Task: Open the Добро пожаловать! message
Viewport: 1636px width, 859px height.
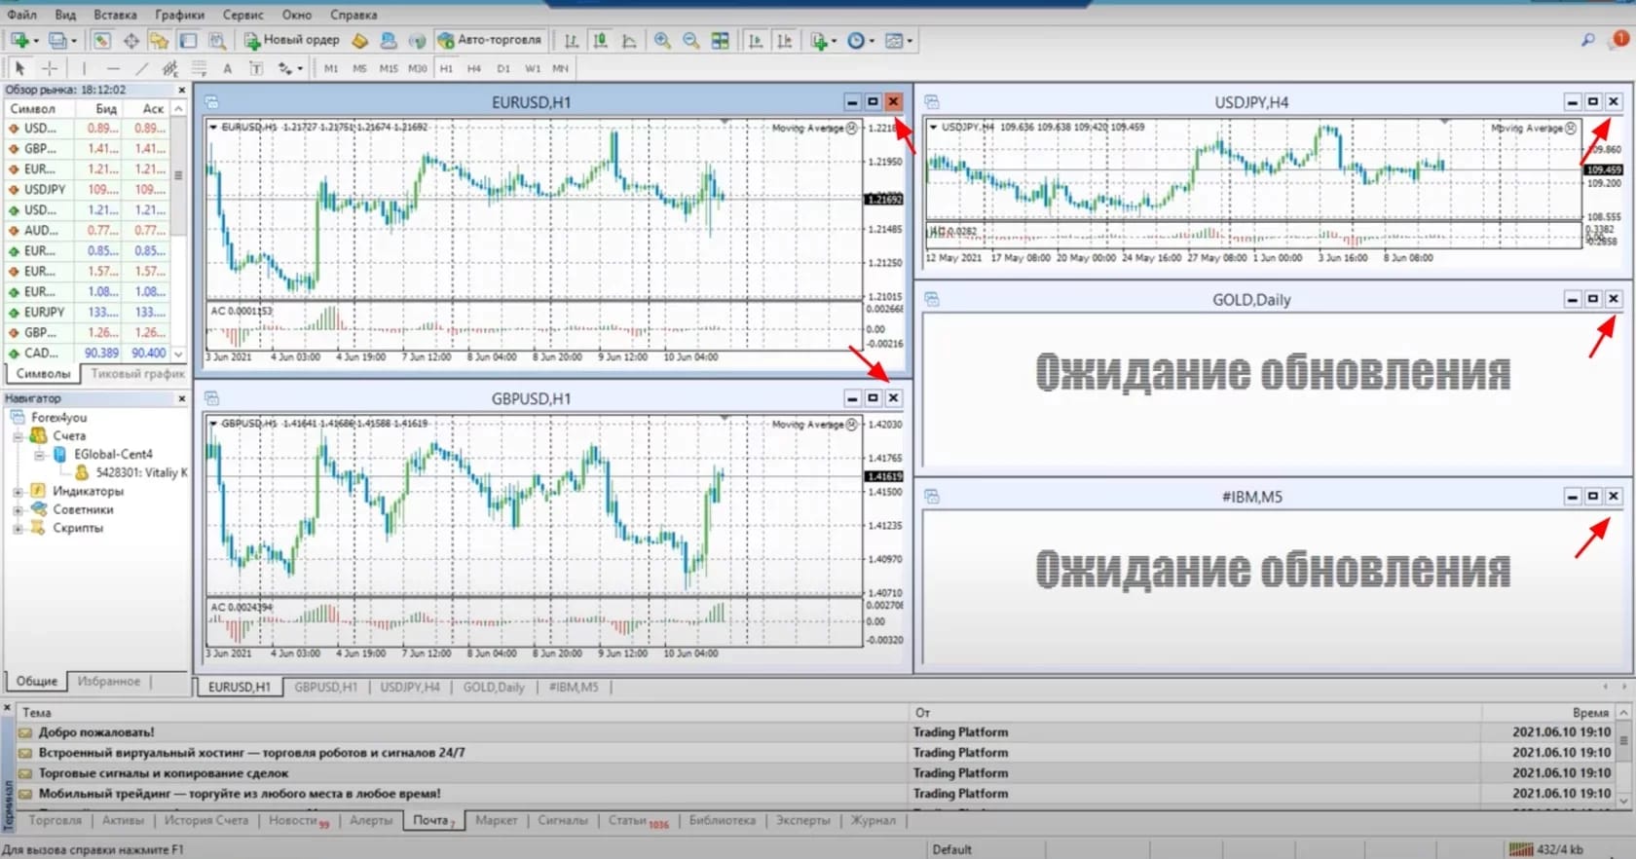Action: [96, 732]
